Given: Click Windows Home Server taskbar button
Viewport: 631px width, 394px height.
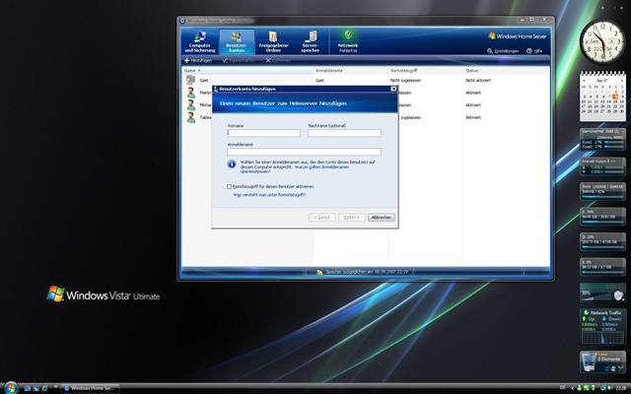Looking at the screenshot, I should click(90, 388).
